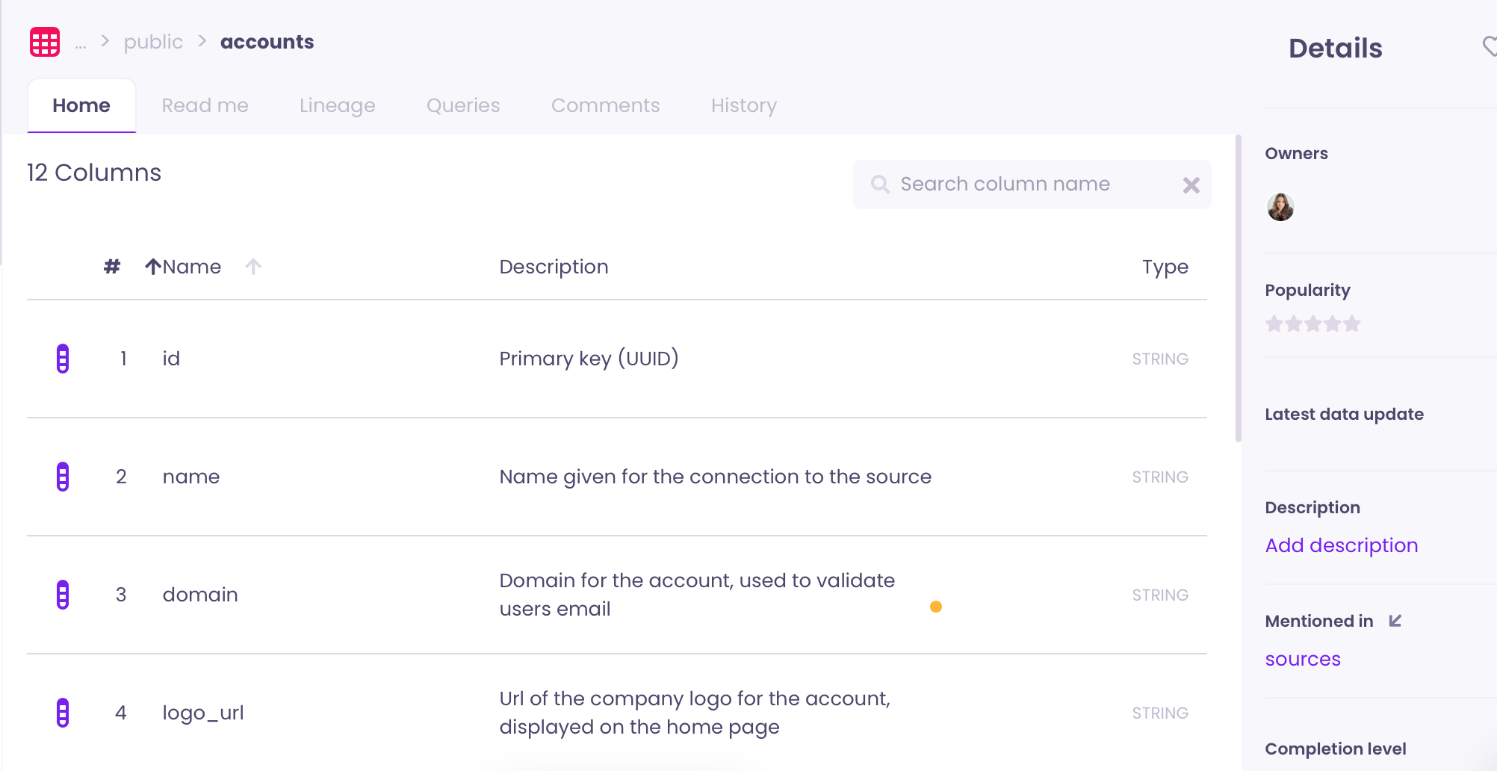The height and width of the screenshot is (771, 1497).
Task: Expand the accounts breadcrumb entry
Action: (x=267, y=42)
